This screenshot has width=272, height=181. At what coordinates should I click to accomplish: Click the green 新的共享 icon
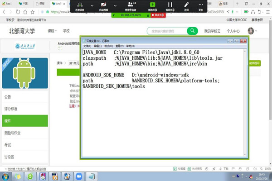point(152,5)
